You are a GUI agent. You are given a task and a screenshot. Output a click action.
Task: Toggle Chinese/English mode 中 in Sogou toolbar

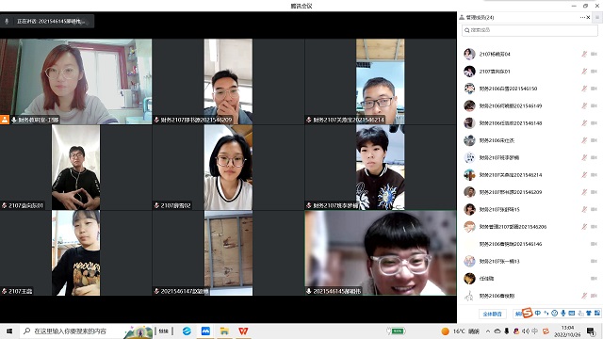[x=538, y=314]
